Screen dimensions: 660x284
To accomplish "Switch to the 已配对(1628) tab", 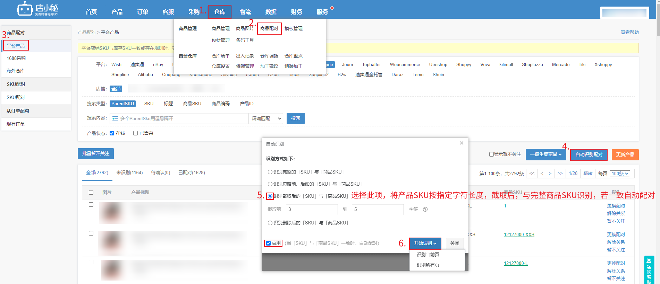I will click(192, 173).
